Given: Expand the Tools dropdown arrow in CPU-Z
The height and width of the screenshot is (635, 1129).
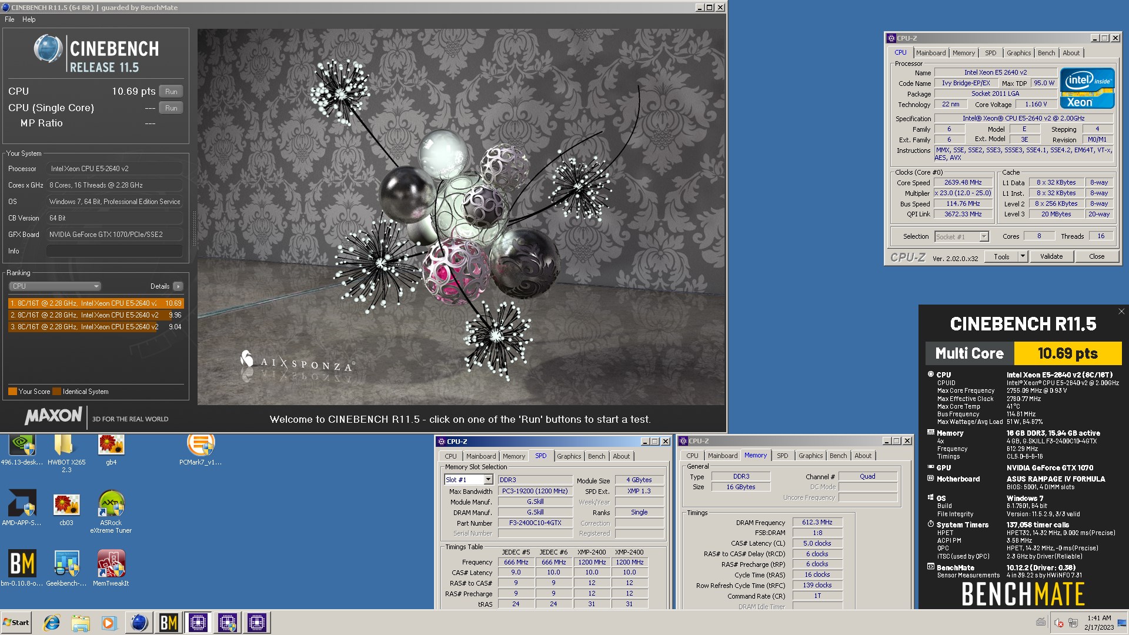Looking at the screenshot, I should [x=1023, y=257].
